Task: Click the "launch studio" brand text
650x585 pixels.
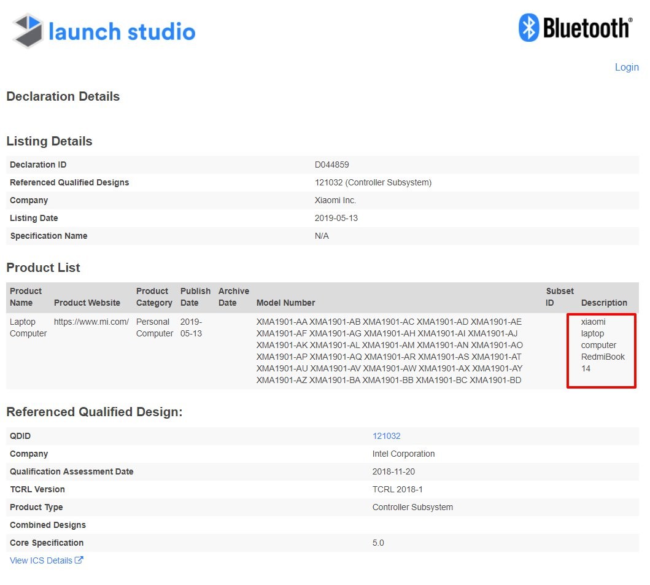Action: click(122, 32)
